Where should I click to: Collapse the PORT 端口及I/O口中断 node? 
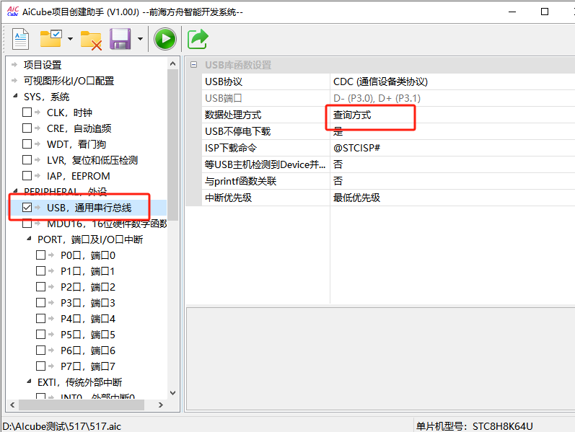[29, 239]
